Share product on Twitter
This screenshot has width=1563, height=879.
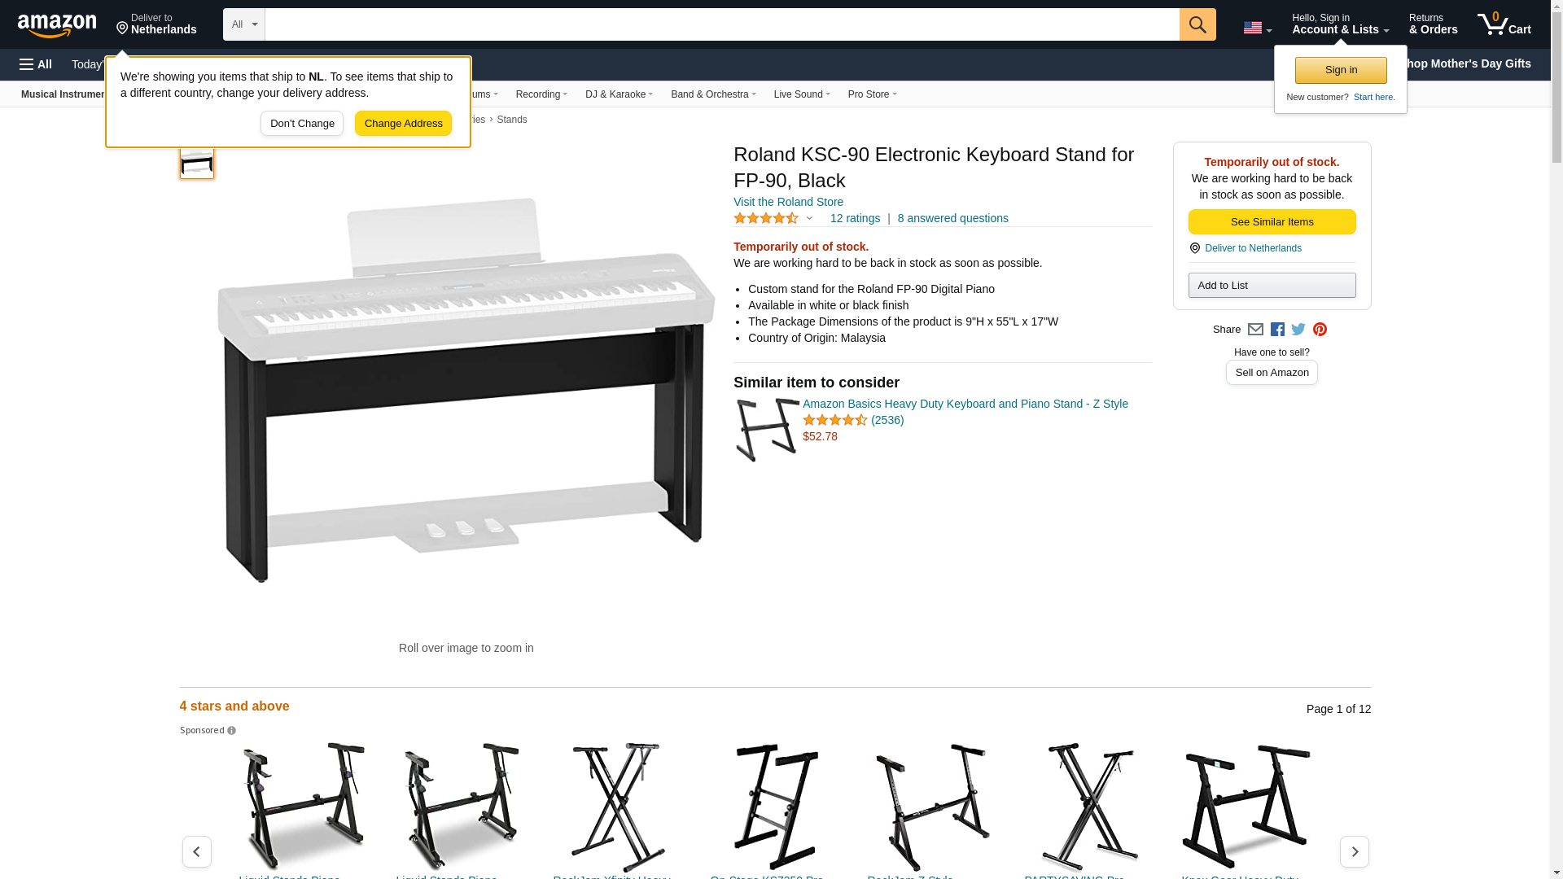1298,330
